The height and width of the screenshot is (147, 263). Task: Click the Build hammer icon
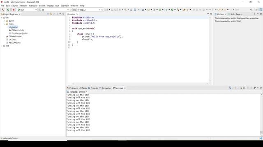pos(3,10)
